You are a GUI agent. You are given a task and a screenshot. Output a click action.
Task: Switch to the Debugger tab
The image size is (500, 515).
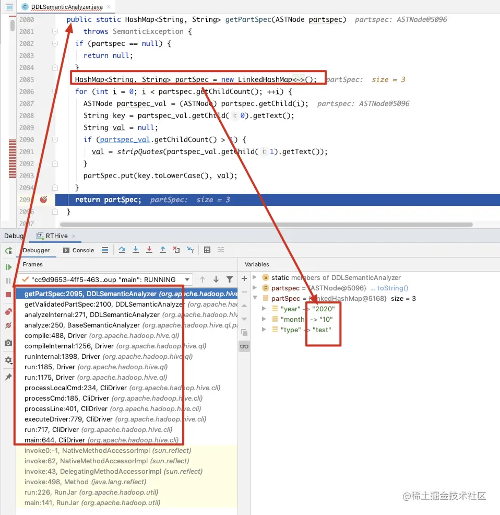[36, 250]
